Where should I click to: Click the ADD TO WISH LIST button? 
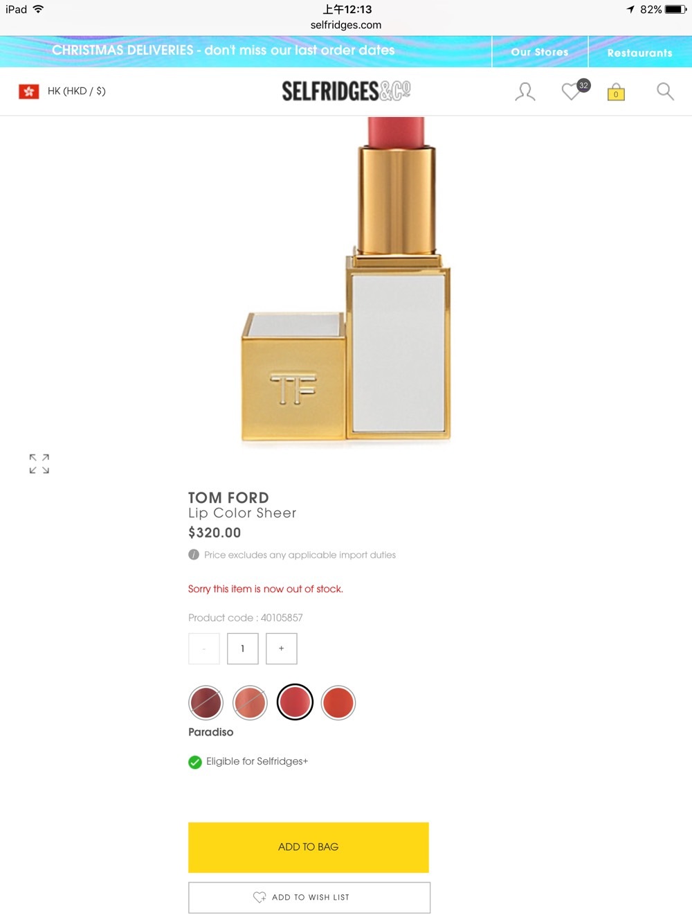[309, 898]
